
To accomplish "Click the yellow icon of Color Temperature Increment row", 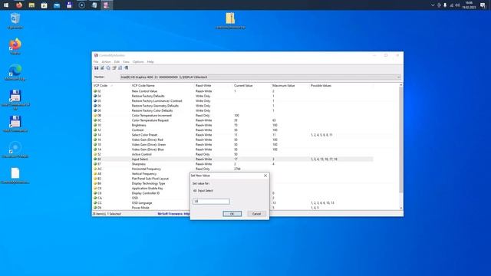I will pyautogui.click(x=95, y=116).
